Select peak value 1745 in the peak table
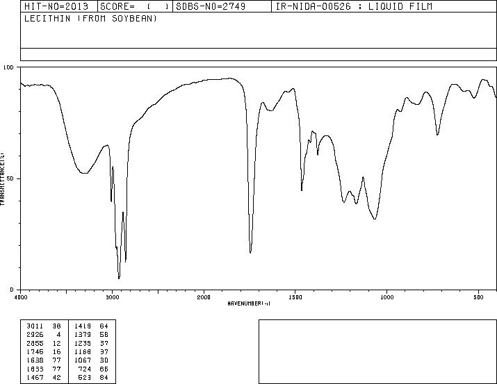The image size is (497, 384). click(x=35, y=351)
